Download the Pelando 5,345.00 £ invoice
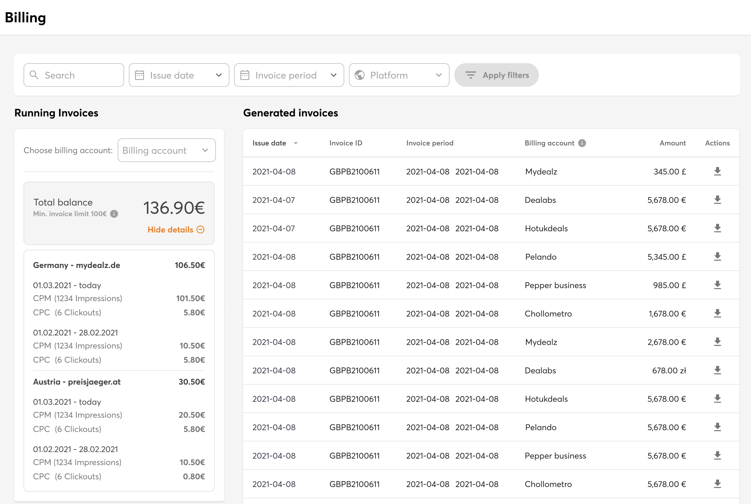Viewport: 751px width, 504px height. point(717,257)
